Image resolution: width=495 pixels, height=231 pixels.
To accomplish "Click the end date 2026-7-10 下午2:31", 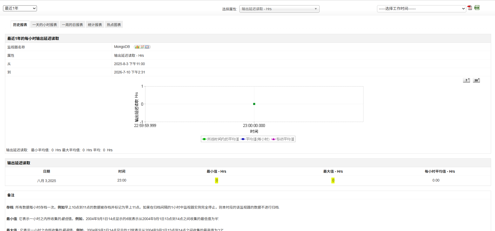I will (129, 72).
